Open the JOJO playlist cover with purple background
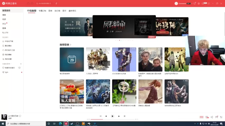The width and height of the screenshot is (225, 126). coord(124,59)
